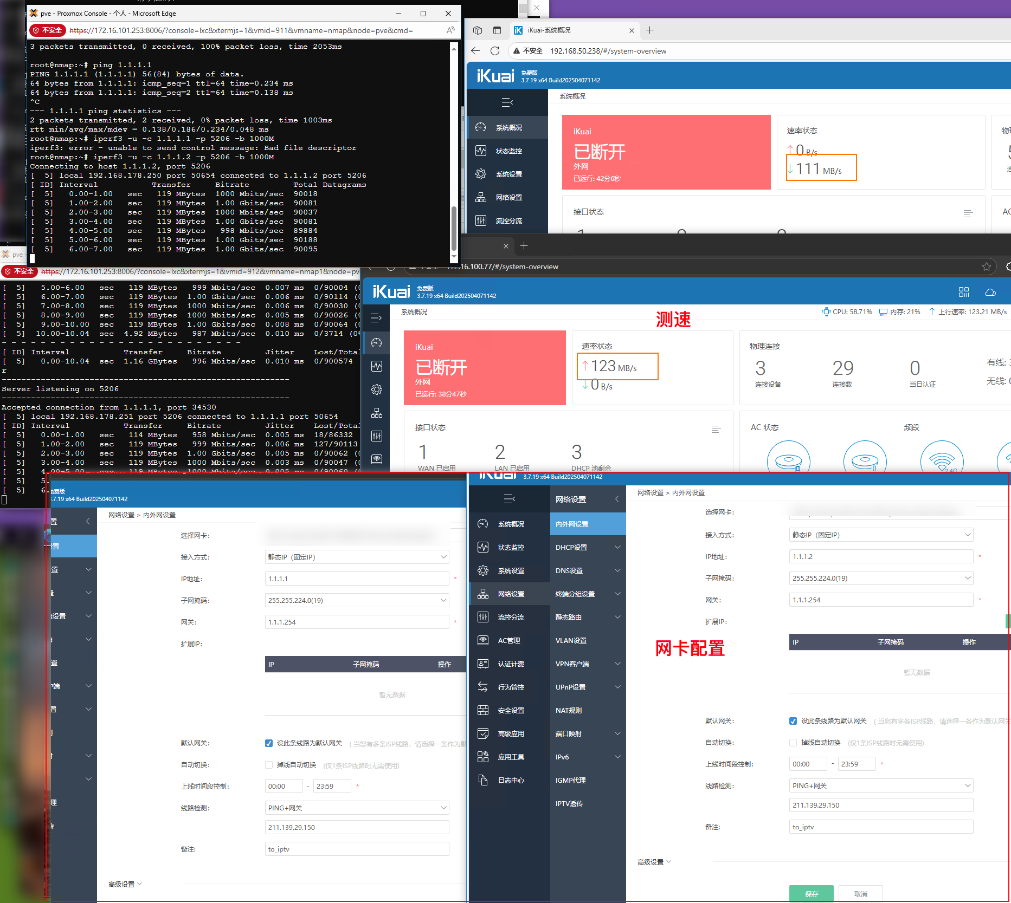Open new tab beside iKuai-系统概况 tab
This screenshot has height=903, width=1011.
649,30
